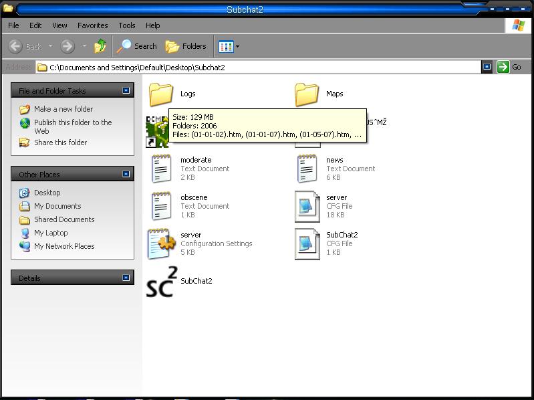This screenshot has height=400, width=534.
Task: Collapse the File and Folder Tasks panel
Action: [x=126, y=90]
